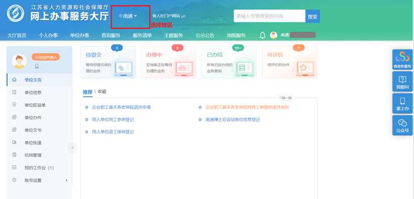Screen dimensions: 414x199
Task: Open the 南通 region dropdown
Action: pos(128,16)
